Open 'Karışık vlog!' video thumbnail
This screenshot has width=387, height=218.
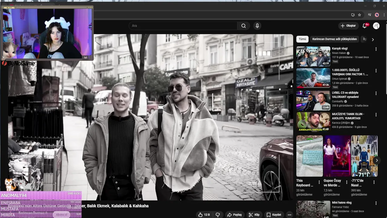[313, 56]
